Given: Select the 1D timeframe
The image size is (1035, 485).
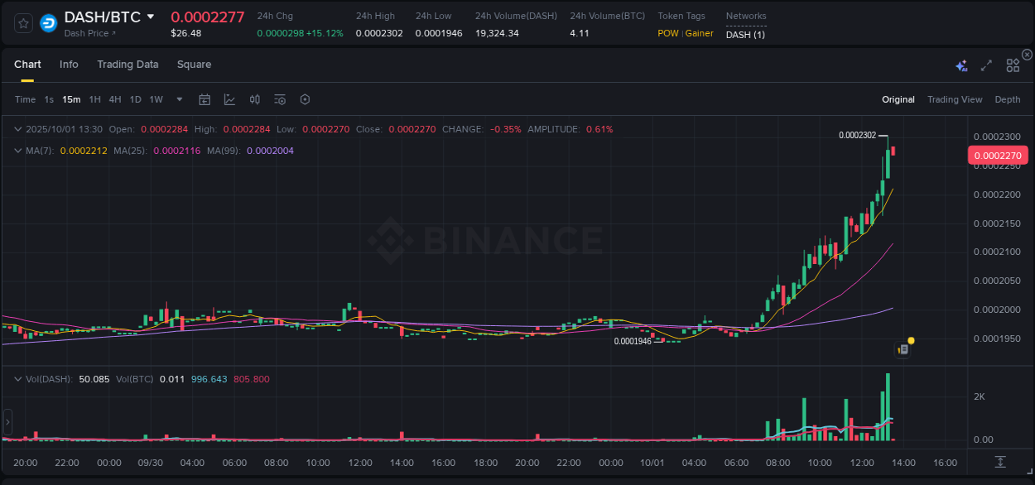Looking at the screenshot, I should tap(135, 99).
